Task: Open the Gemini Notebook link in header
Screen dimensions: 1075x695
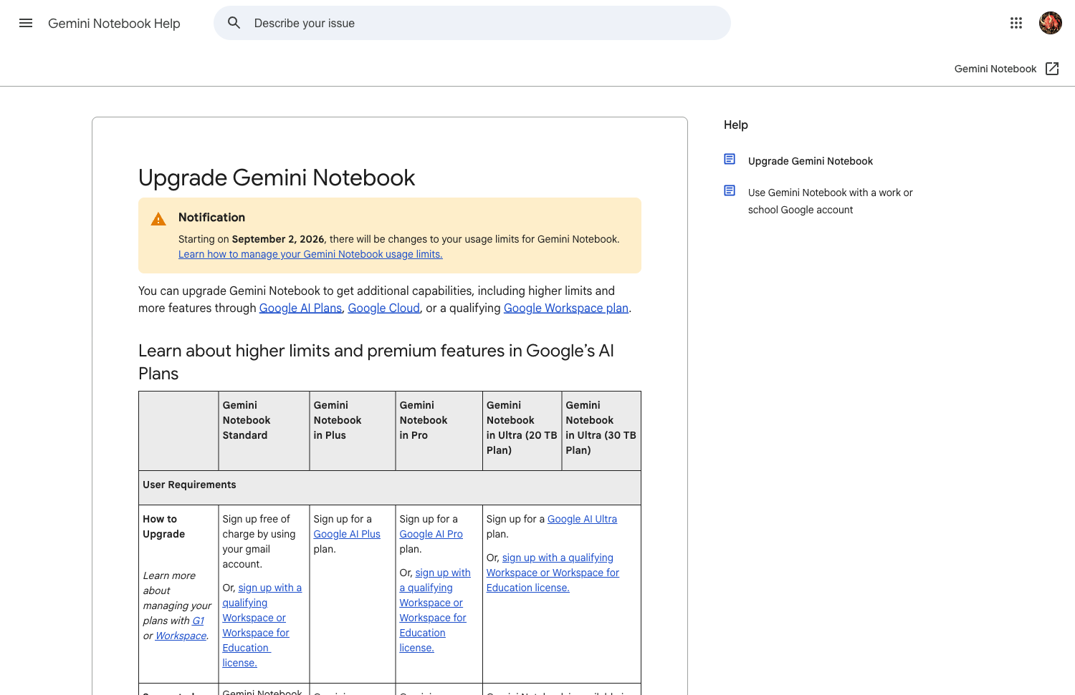Action: 995,69
